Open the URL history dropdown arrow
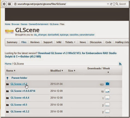 108,4
